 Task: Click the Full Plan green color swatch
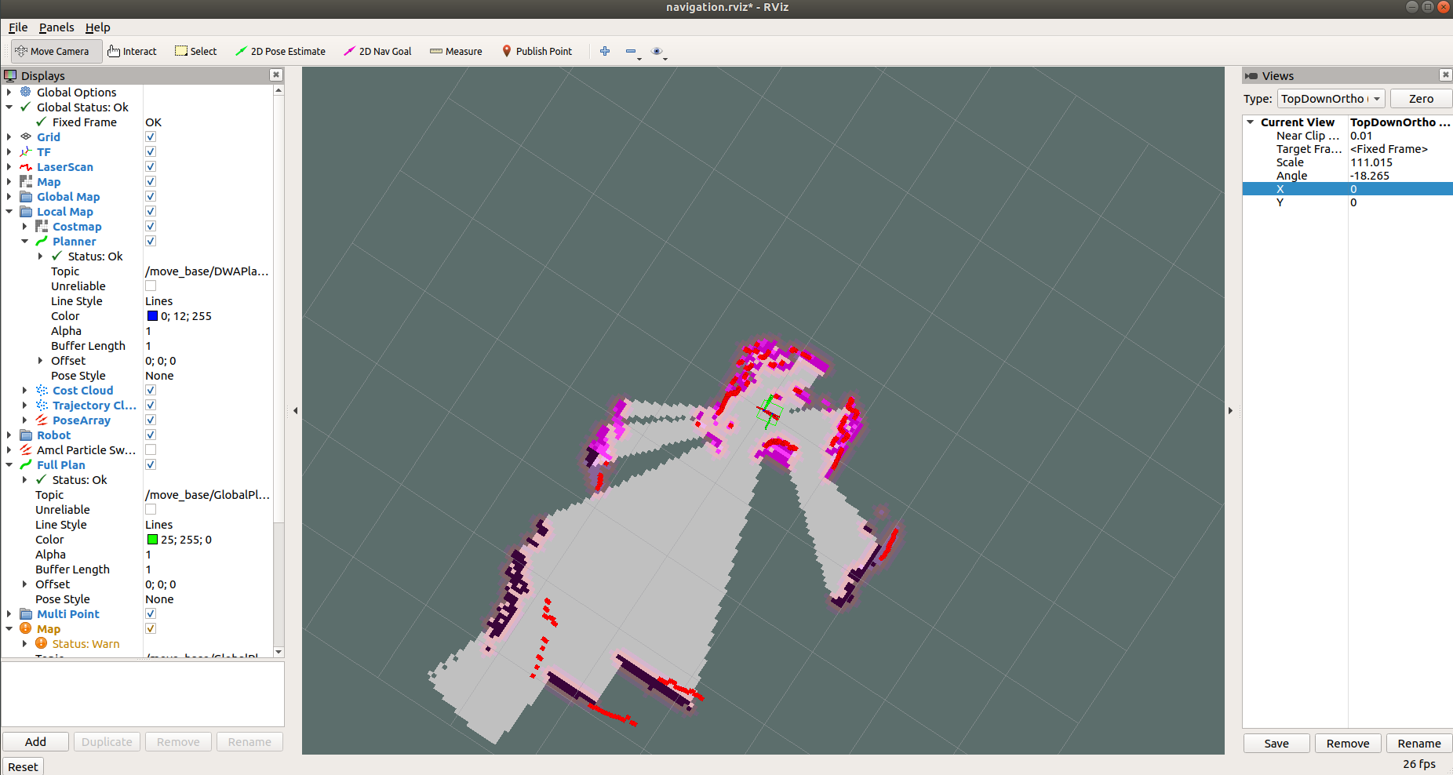click(152, 539)
